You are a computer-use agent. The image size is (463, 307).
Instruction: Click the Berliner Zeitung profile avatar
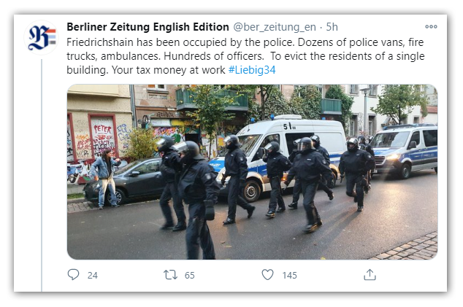click(x=42, y=38)
